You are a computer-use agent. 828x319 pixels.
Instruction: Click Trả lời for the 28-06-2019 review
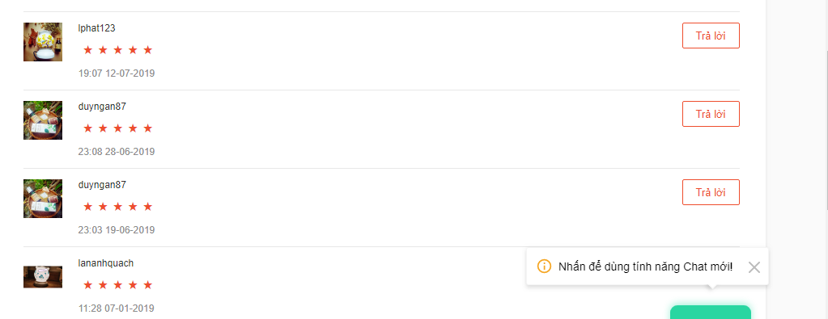711,114
